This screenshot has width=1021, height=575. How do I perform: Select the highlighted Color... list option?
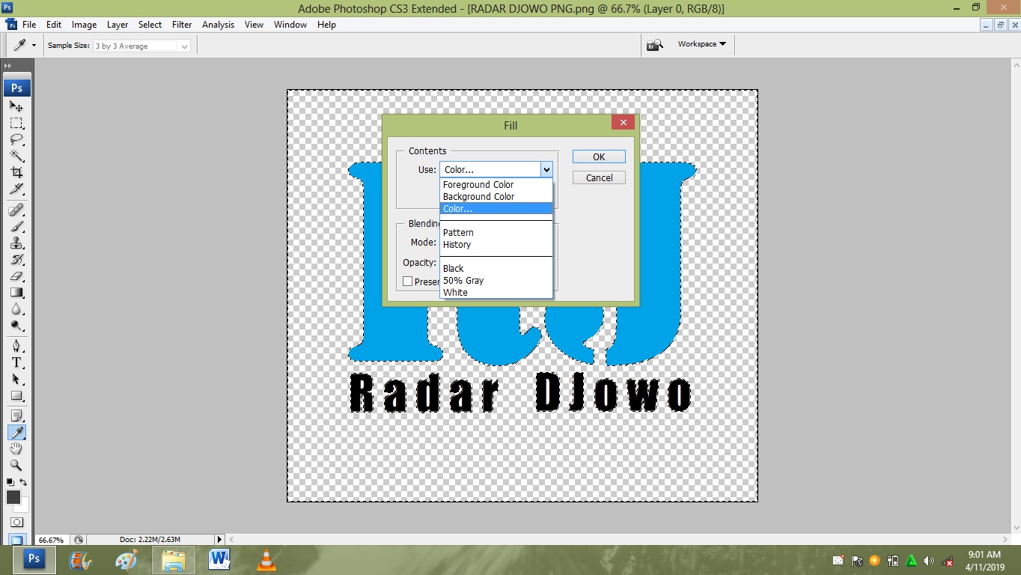(x=496, y=208)
